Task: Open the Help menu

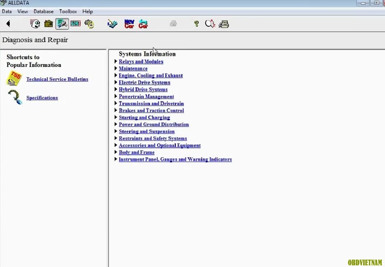Action: (88, 12)
